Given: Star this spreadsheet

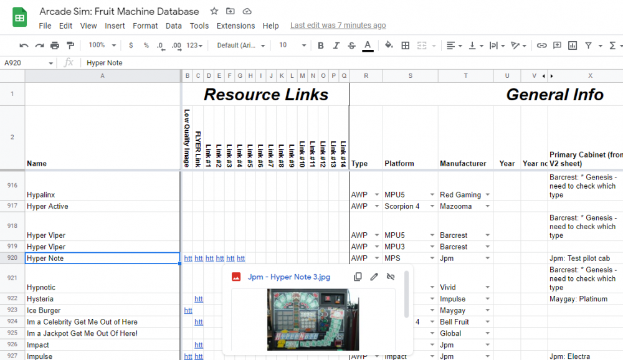Looking at the screenshot, I should (214, 11).
